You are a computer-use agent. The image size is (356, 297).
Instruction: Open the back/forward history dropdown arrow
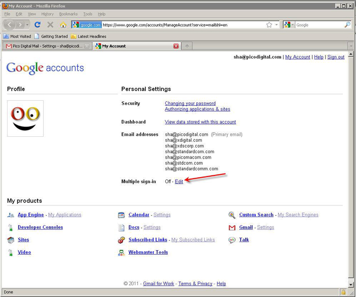pyautogui.click(x=27, y=24)
